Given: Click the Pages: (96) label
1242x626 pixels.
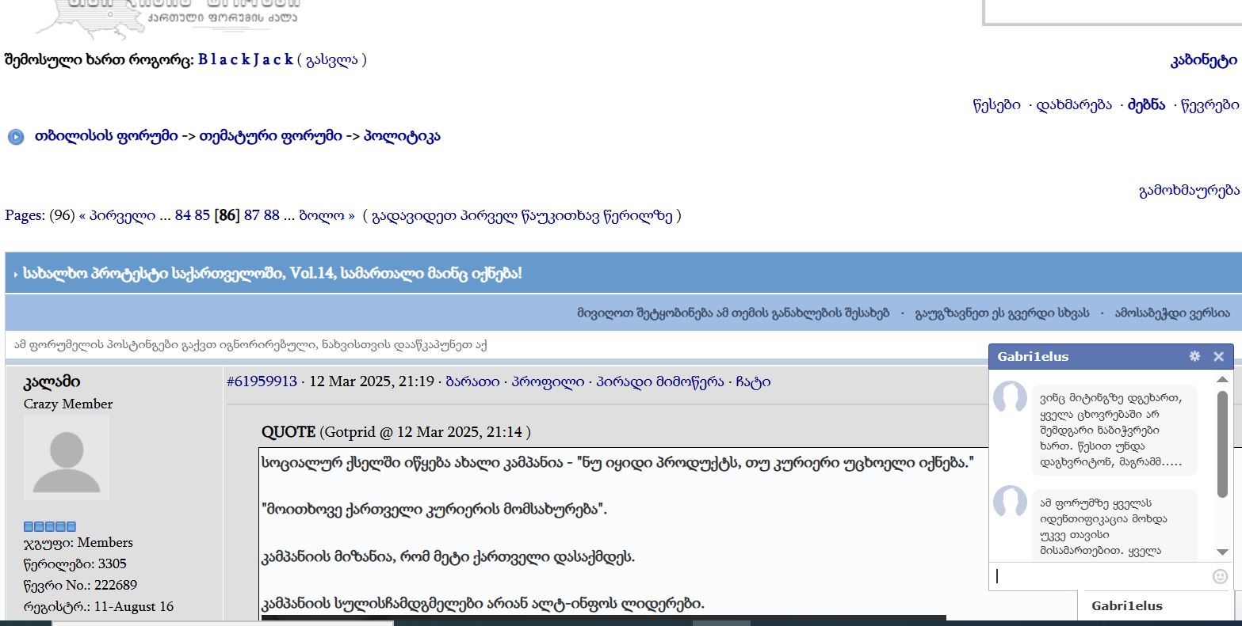Looking at the screenshot, I should point(40,215).
